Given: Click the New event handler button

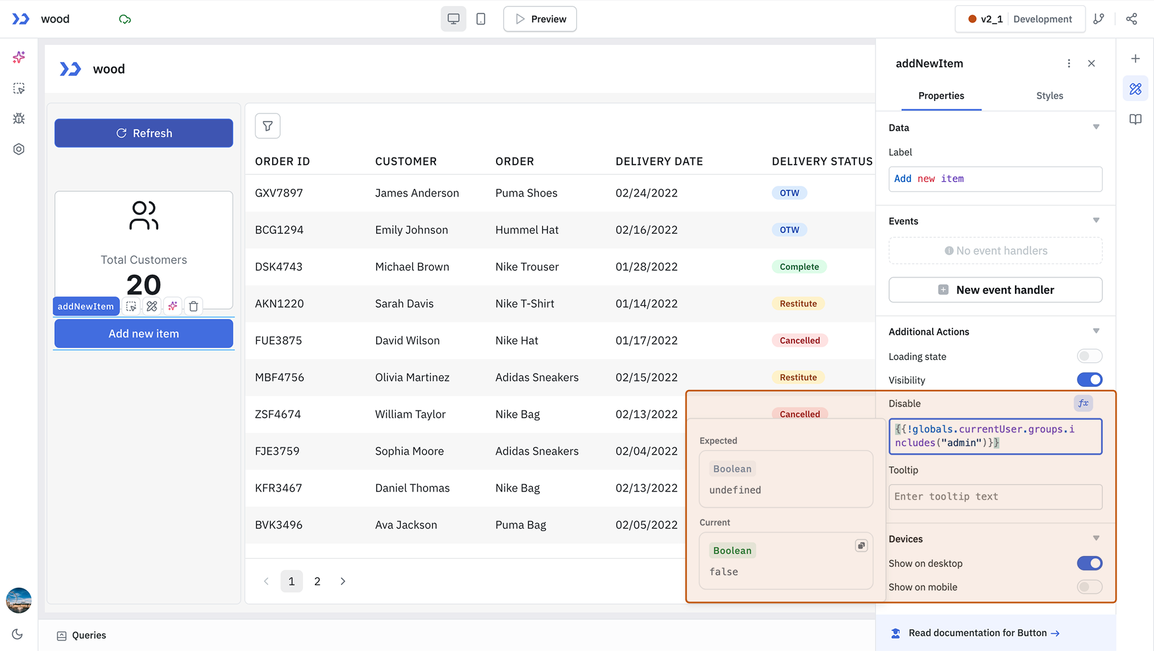Looking at the screenshot, I should click(x=995, y=290).
